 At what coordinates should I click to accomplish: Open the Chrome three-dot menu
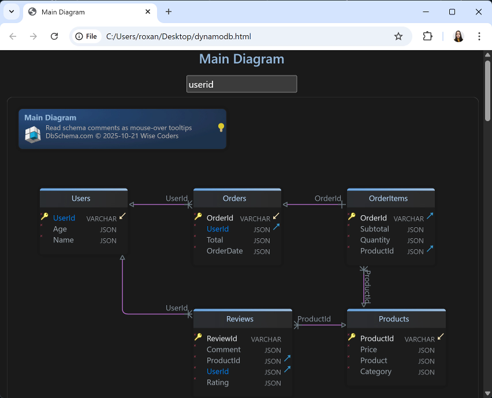click(480, 36)
